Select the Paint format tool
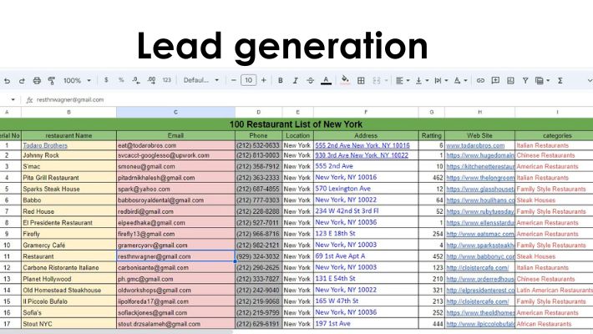 tap(51, 81)
